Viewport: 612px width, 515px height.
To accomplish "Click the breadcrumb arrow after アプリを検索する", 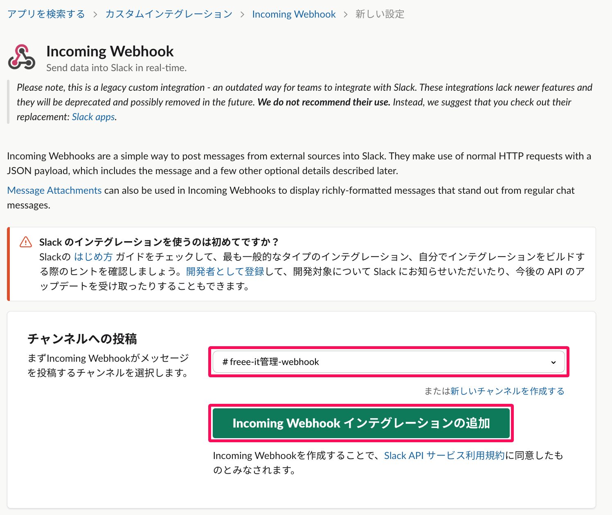I will pyautogui.click(x=95, y=15).
